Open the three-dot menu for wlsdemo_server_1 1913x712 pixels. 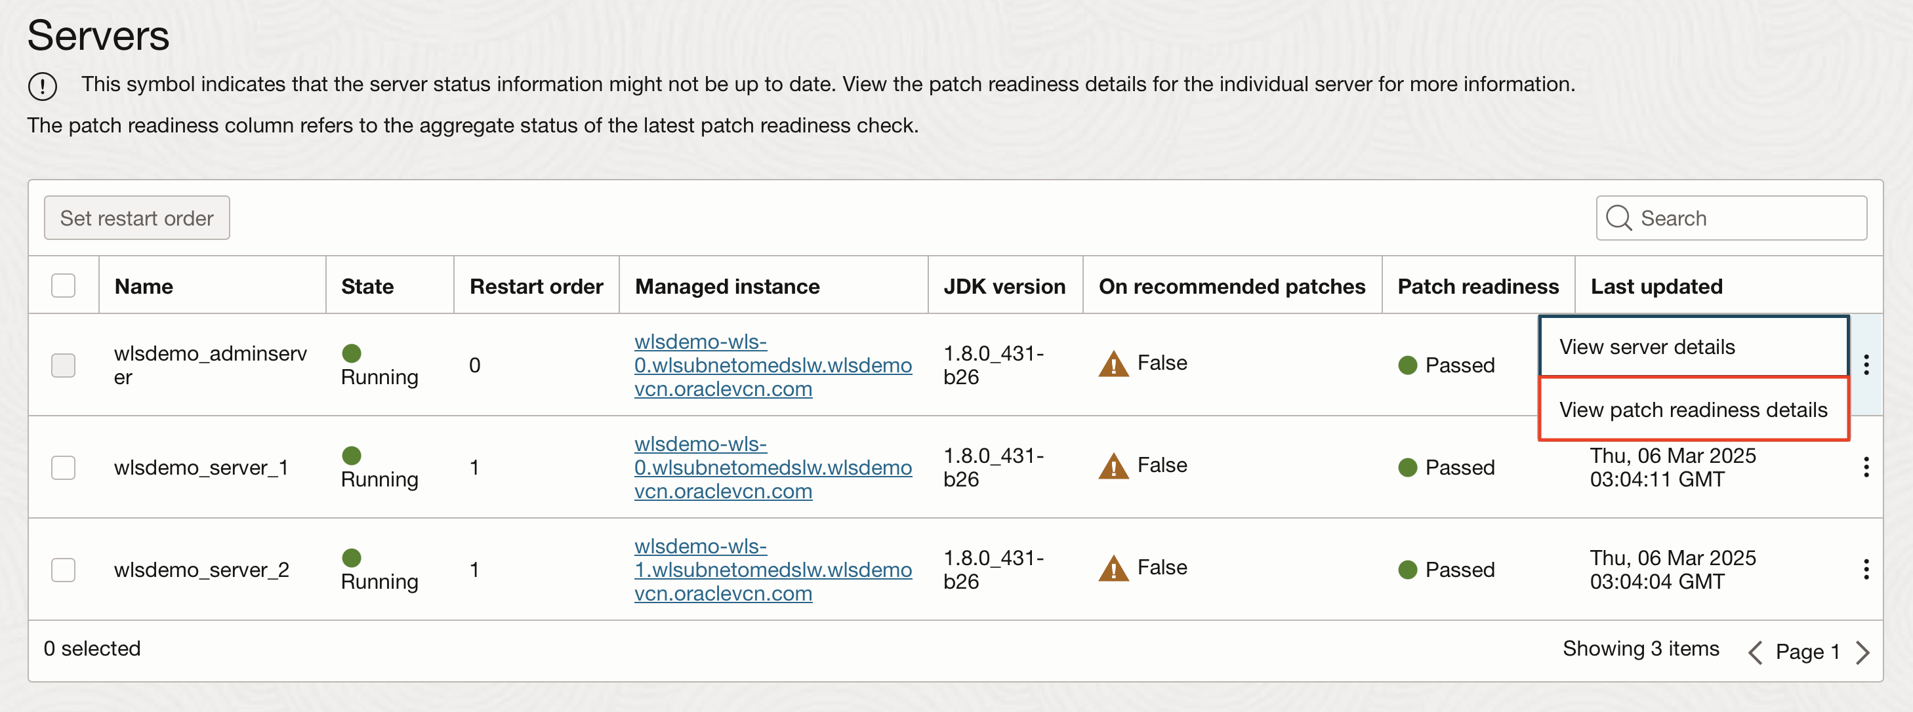[1866, 467]
